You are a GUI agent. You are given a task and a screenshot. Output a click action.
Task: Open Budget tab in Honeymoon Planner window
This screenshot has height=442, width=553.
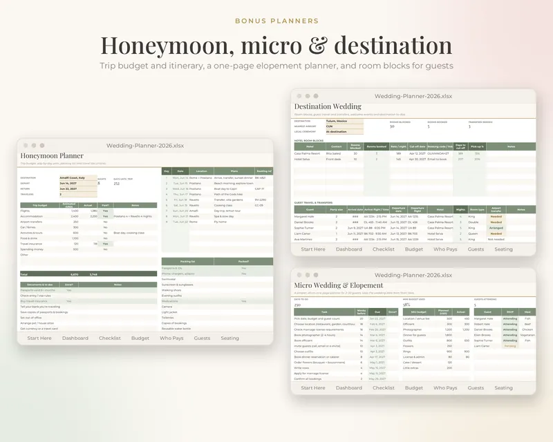tap(140, 338)
